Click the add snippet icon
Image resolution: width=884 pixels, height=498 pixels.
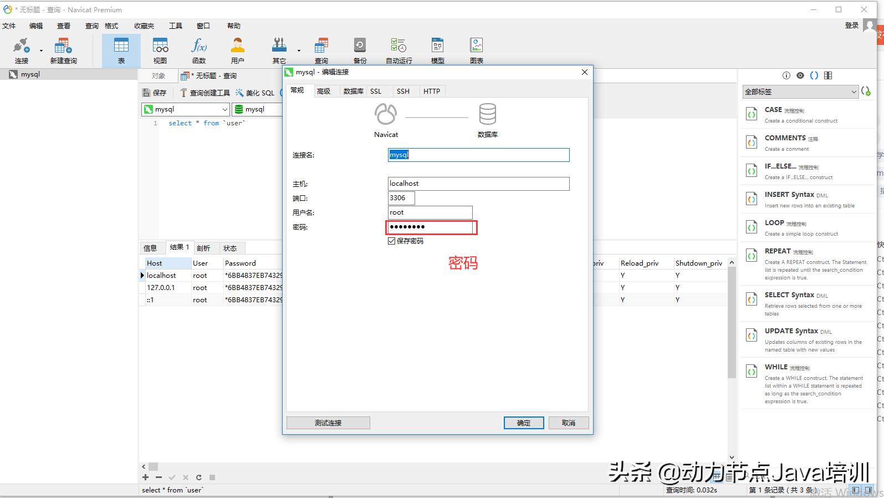pos(866,92)
